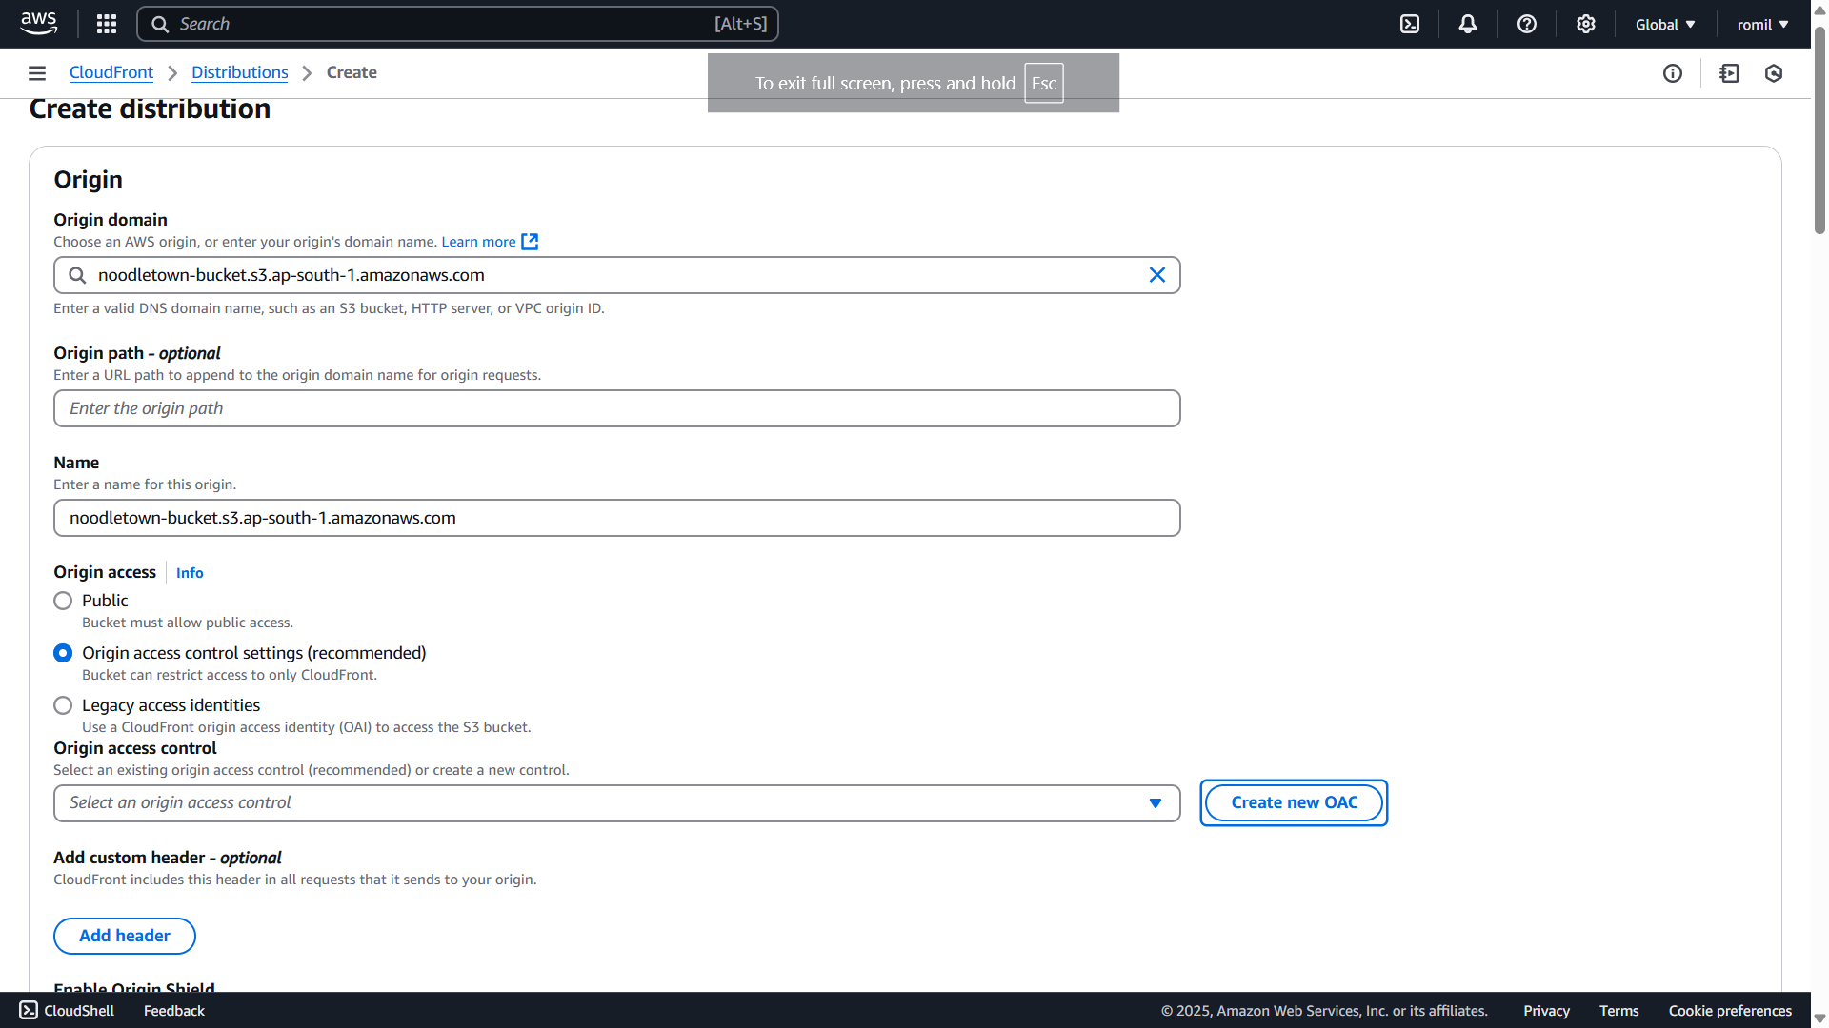
Task: Clear the origin domain field
Action: (1157, 275)
